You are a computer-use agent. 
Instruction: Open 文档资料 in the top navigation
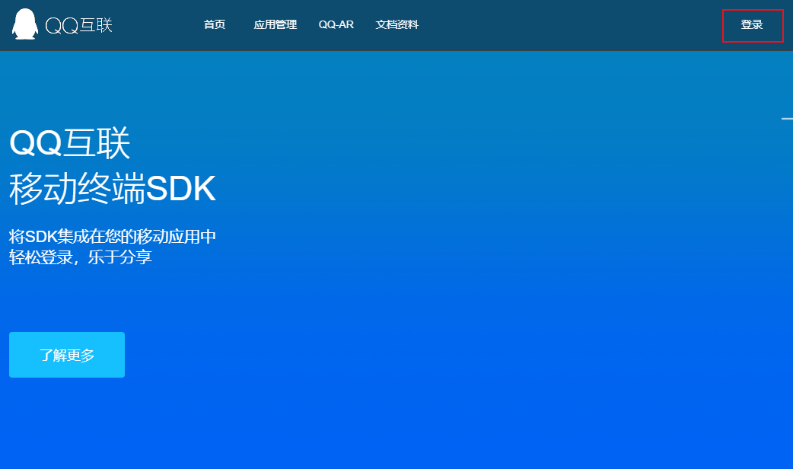click(397, 24)
